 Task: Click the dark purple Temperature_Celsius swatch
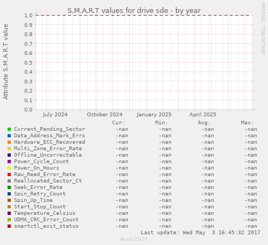pos(9,213)
